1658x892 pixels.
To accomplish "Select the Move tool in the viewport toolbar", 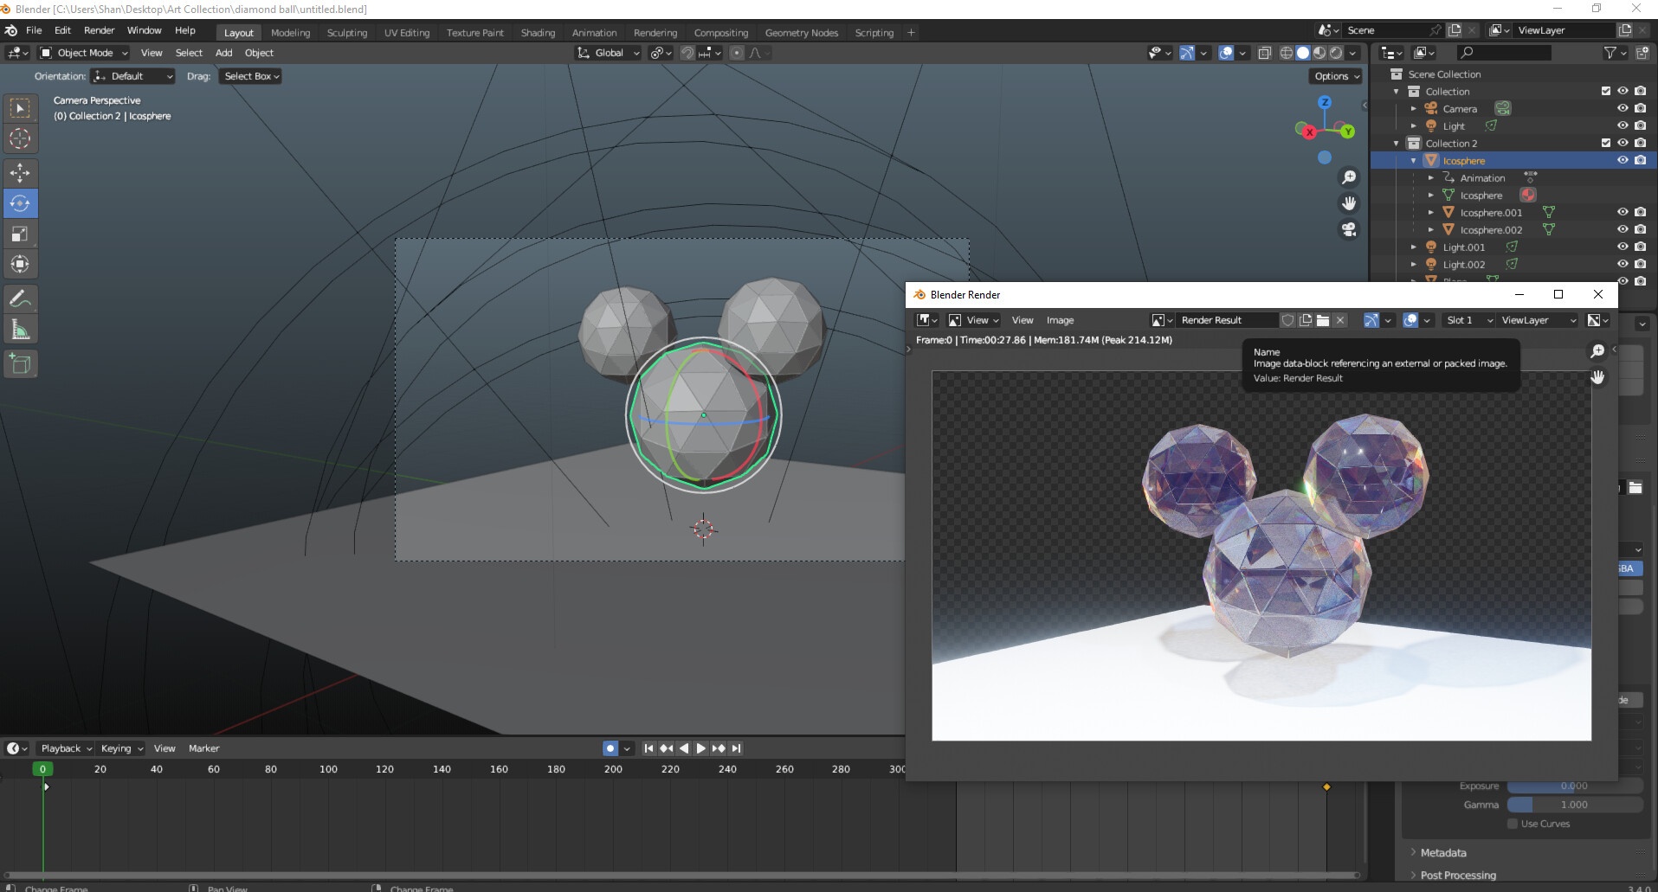I will point(21,172).
